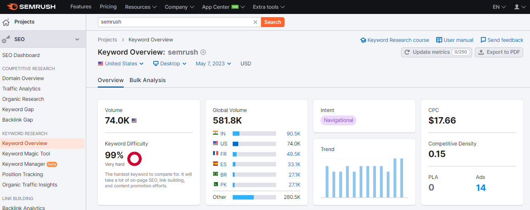Click the Other volume progress bar
This screenshot has width=530, height=210.
pyautogui.click(x=254, y=197)
